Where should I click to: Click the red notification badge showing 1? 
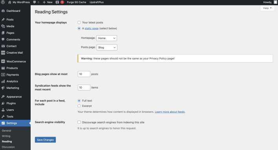[x=62, y=2]
